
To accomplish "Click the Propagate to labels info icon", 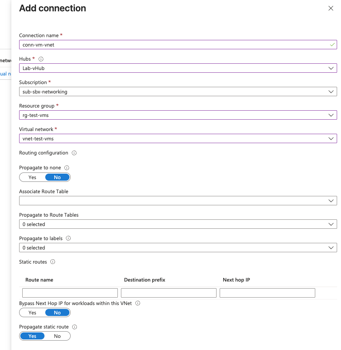I will pos(68,238).
